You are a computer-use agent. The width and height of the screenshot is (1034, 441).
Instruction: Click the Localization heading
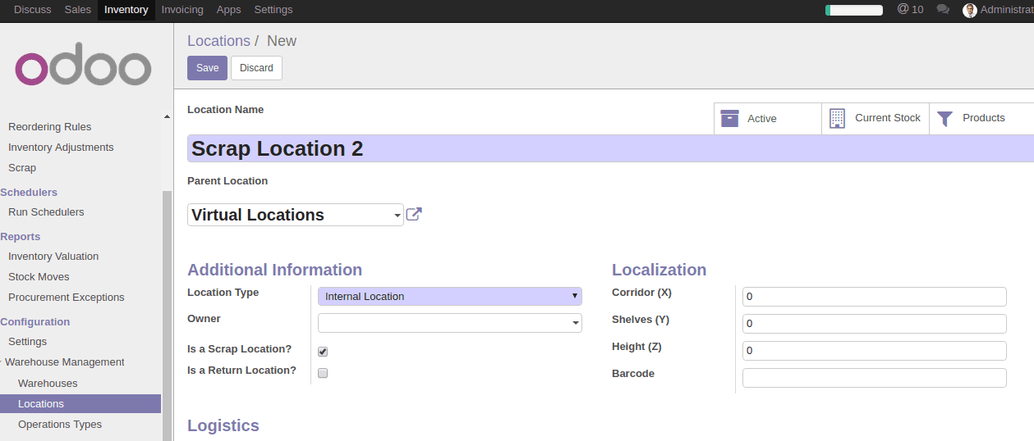659,270
